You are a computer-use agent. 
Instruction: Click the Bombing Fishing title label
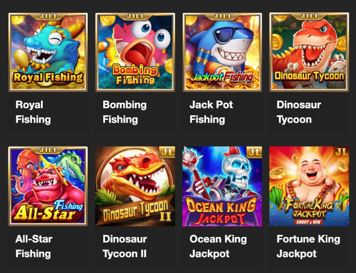pos(125,112)
